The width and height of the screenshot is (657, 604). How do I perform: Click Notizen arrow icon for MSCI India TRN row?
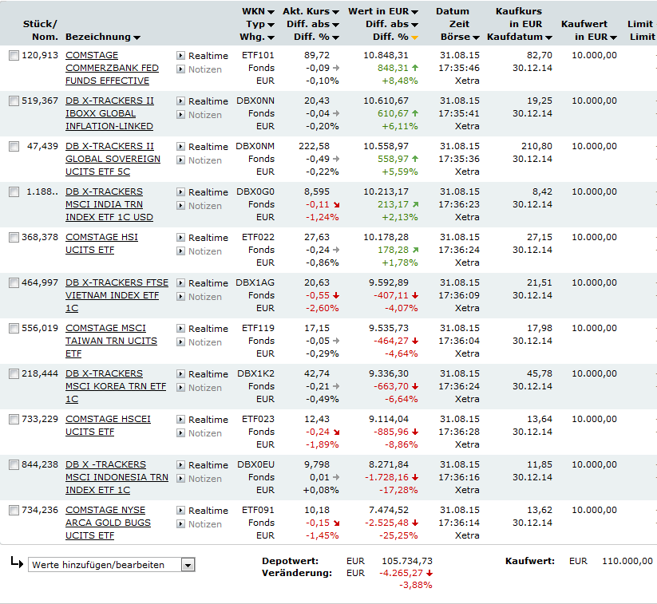[x=180, y=205]
